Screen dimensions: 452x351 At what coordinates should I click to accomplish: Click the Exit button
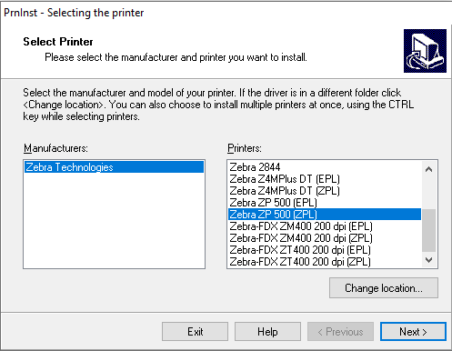195,332
